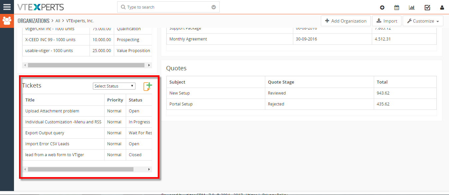449x195 pixels.
Task: Open the reports bar chart icon
Action: 412,7
